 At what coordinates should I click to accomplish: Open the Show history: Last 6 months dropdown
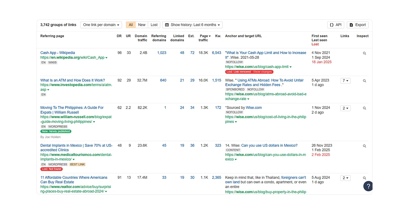[193, 25]
